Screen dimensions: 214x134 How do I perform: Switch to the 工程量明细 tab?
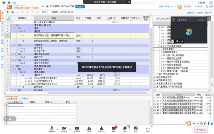pos(12,99)
